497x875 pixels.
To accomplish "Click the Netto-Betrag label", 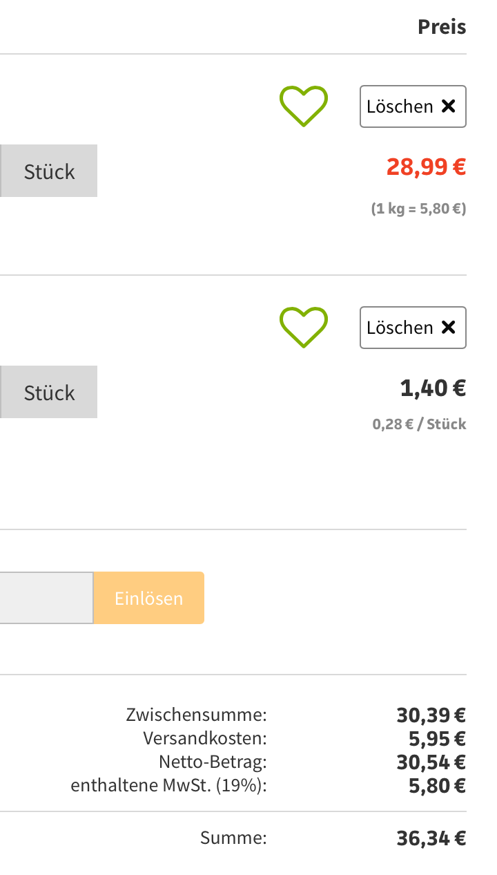I will coord(213,762).
